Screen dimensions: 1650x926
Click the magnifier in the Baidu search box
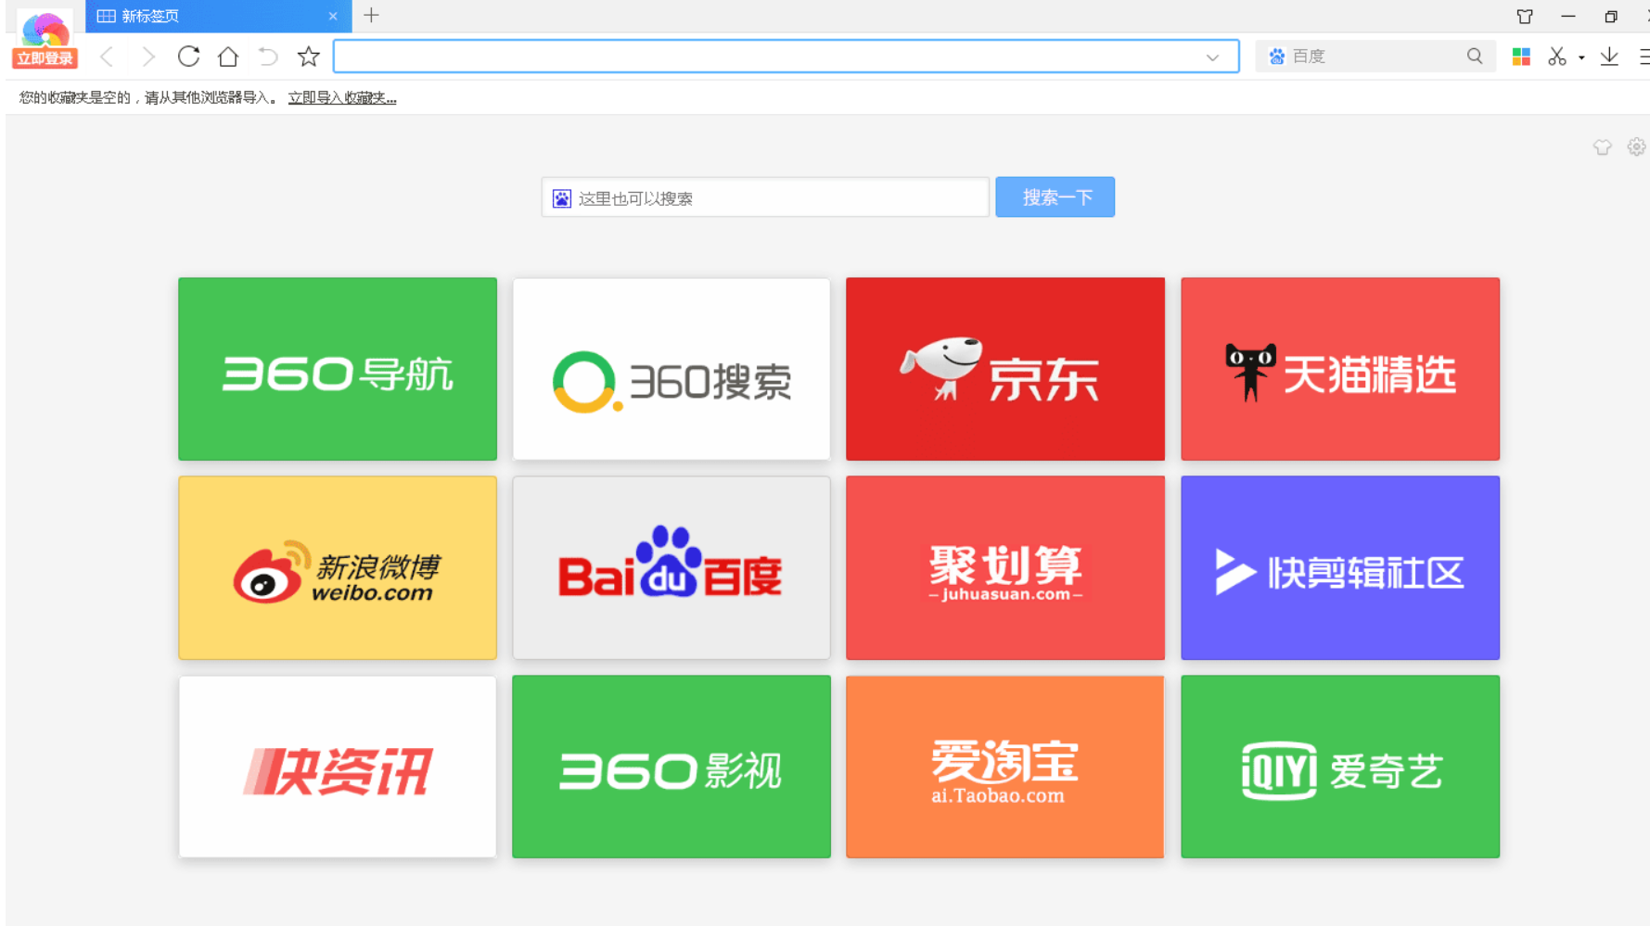(x=1475, y=57)
